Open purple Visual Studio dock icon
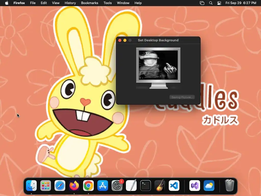This screenshot has height=196, width=261. click(x=195, y=186)
